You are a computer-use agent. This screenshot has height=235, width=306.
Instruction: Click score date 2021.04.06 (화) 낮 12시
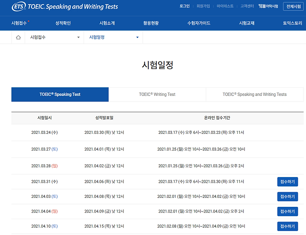click(104, 182)
